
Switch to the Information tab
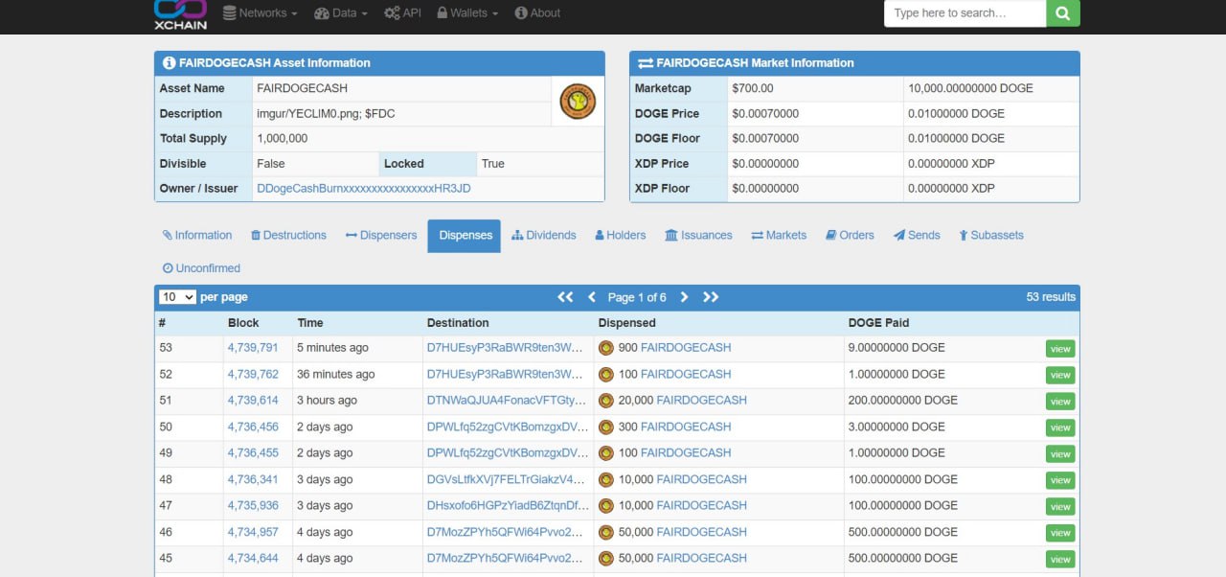[197, 236]
